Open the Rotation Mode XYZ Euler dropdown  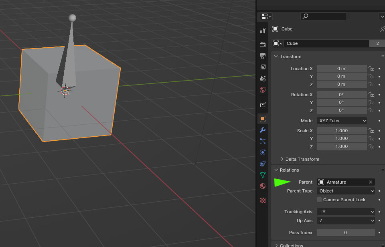[342, 121]
